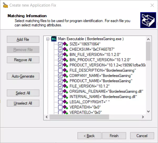Click the attribute icon beside ORIGINAL_FILENAME
Screen dimensions: 158x143
pos(65,91)
